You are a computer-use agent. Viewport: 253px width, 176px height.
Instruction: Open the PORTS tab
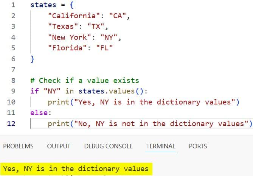coord(198,146)
